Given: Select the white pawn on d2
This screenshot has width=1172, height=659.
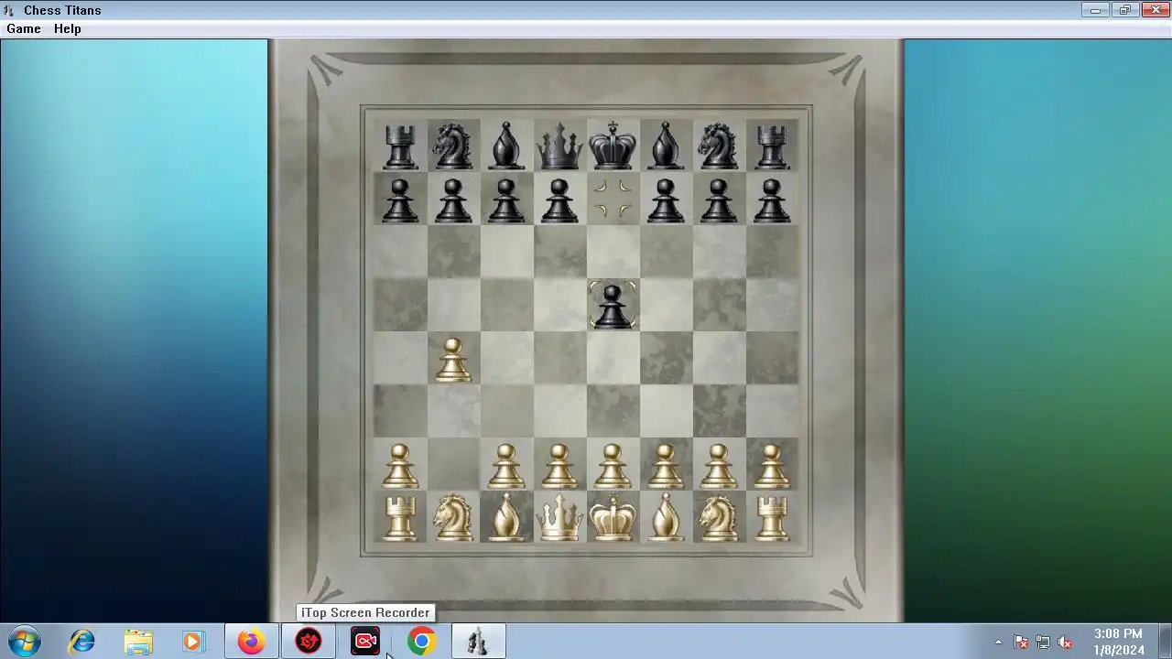Looking at the screenshot, I should click(559, 466).
